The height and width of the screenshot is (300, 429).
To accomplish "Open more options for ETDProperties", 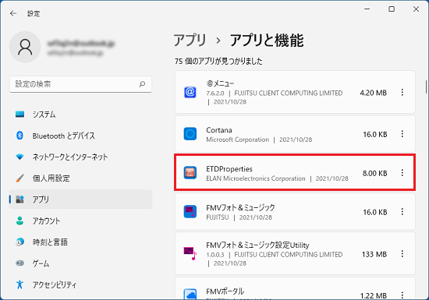I will [402, 173].
